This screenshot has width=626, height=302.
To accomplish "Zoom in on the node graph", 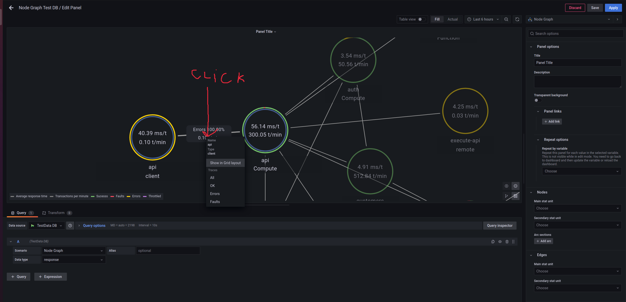I will point(506,186).
